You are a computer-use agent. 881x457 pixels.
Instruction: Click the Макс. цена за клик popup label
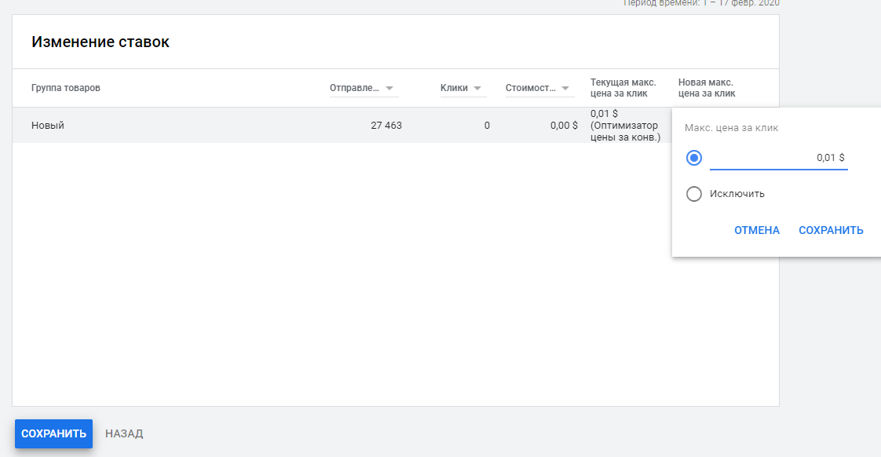(731, 128)
